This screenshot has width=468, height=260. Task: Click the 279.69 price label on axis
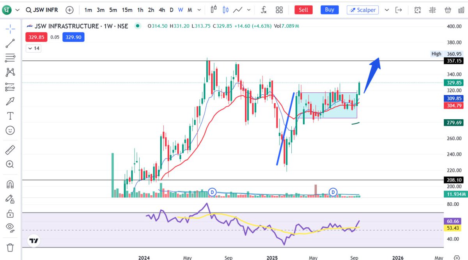(454, 123)
